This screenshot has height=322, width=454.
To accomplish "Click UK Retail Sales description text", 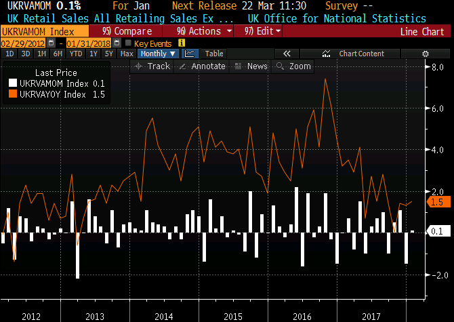I will (120, 18).
